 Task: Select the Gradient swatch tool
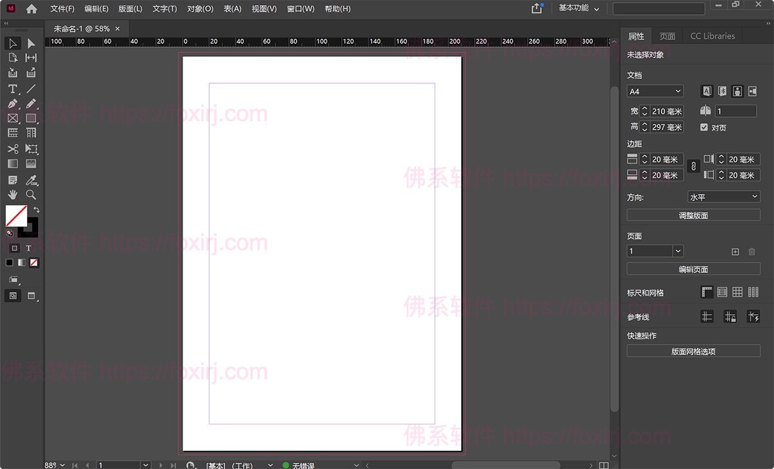click(12, 164)
